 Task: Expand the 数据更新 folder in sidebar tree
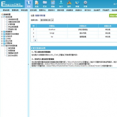[2, 32]
